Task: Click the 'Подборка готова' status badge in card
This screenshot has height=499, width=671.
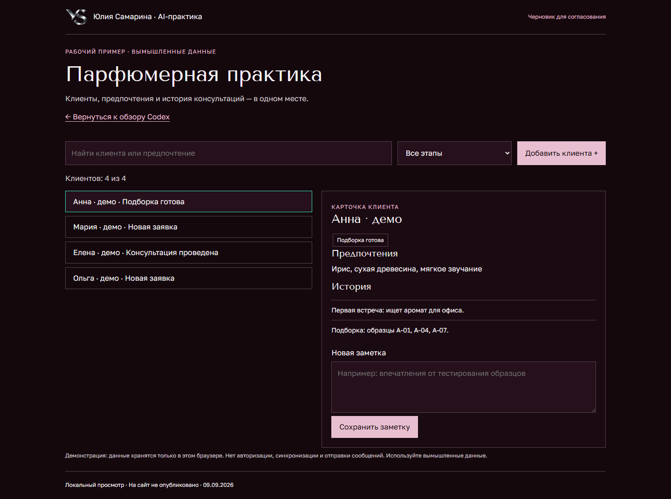Action: coord(360,240)
